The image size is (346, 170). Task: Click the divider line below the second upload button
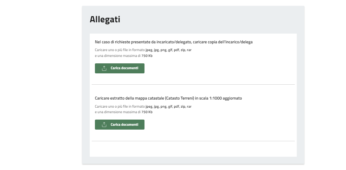193,141
